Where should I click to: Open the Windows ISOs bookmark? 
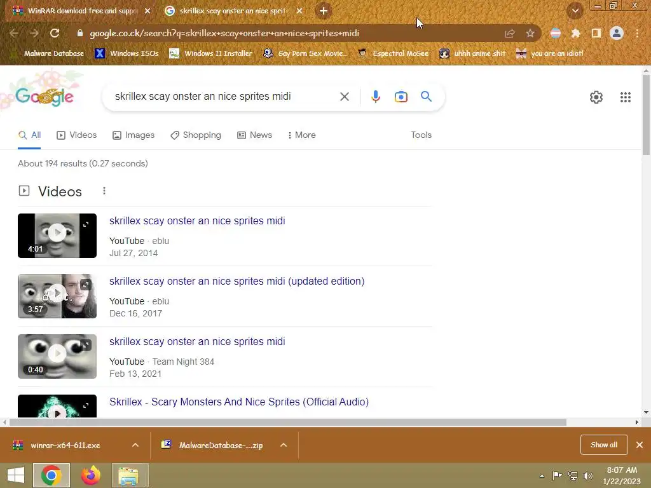tap(127, 53)
